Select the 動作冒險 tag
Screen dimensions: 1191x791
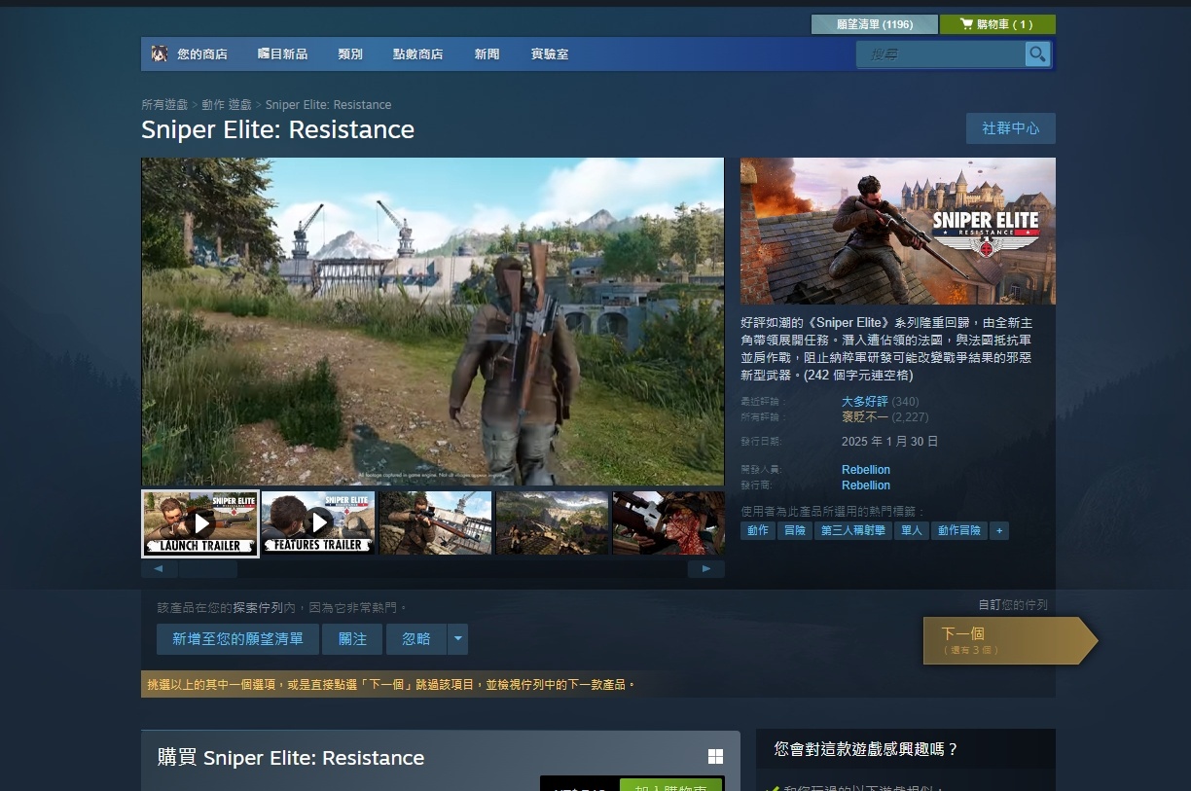tap(959, 530)
